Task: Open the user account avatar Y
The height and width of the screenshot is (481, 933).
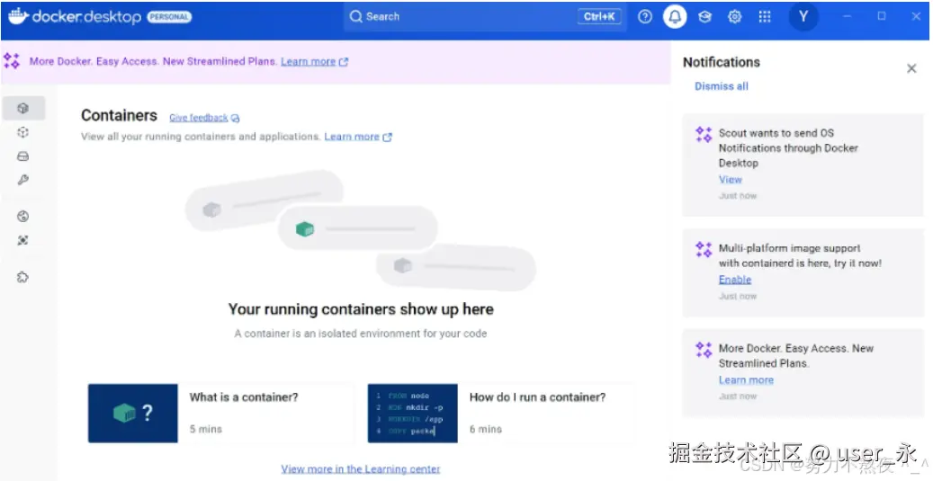Action: point(803,17)
